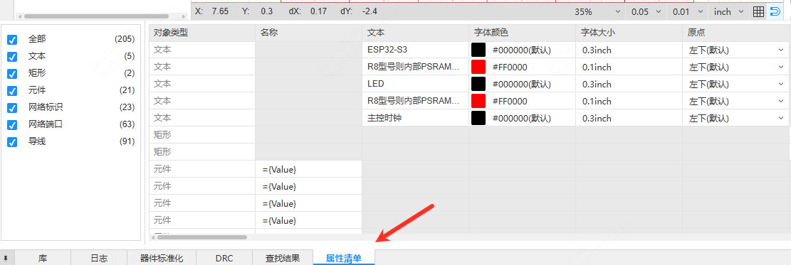Expand 原点 dropdown in ESP32-S3 row

point(781,50)
